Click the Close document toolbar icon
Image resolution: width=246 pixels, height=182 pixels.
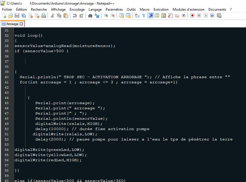pyautogui.click(x=30, y=16)
